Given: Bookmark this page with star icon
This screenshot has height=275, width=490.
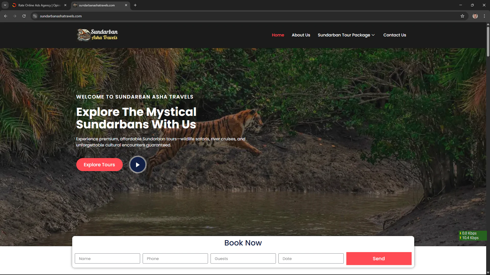Looking at the screenshot, I should pos(462,16).
